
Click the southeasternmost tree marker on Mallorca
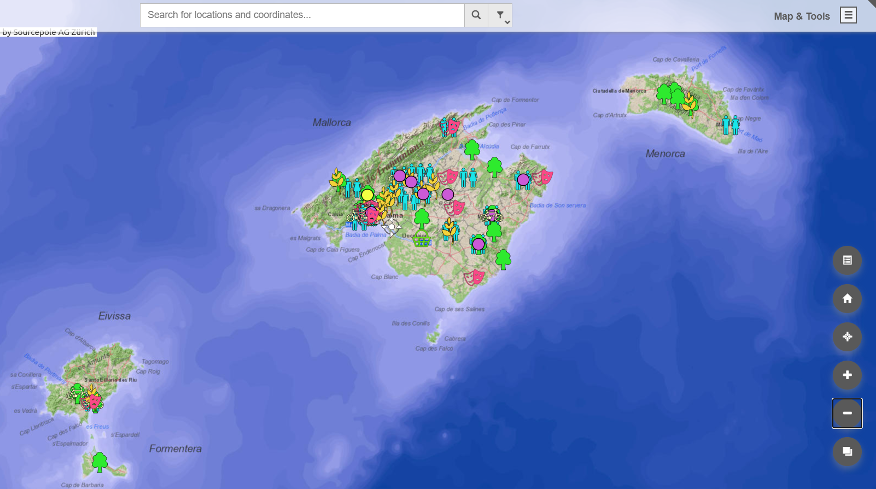(503, 260)
